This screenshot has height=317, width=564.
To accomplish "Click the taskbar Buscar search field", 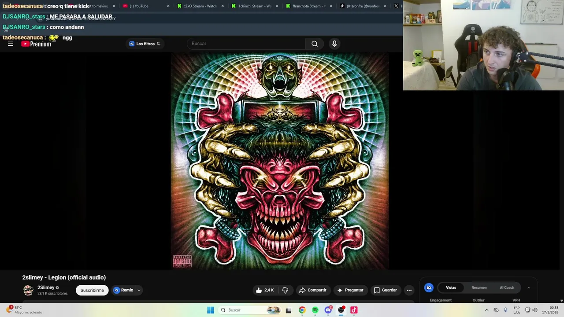I will tap(250, 310).
